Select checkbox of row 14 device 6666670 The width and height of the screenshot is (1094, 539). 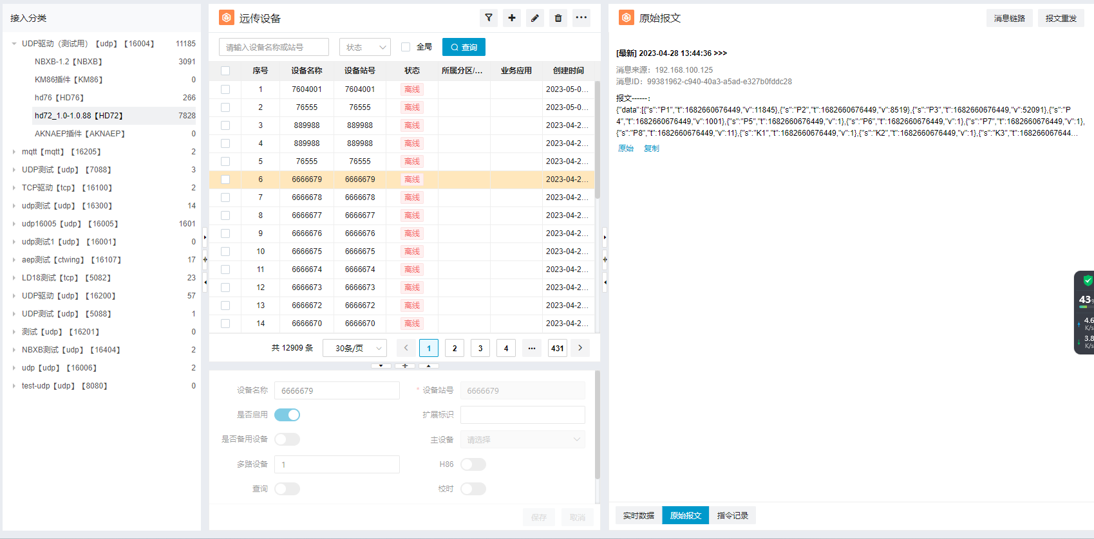point(225,324)
